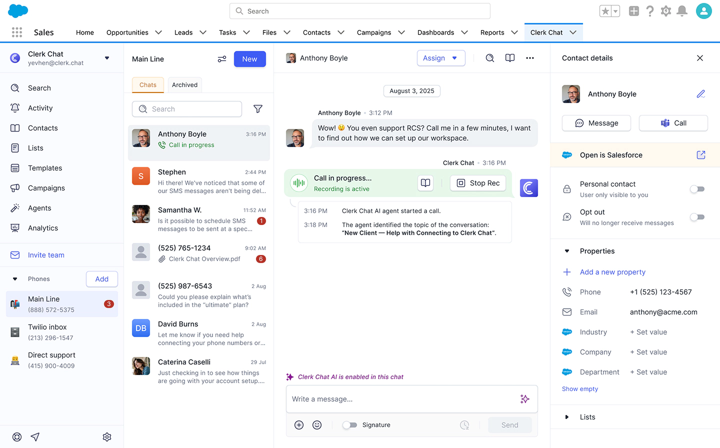The height and width of the screenshot is (448, 720).
Task: Open the Opportunities nav dropdown chevron
Action: pyautogui.click(x=158, y=32)
